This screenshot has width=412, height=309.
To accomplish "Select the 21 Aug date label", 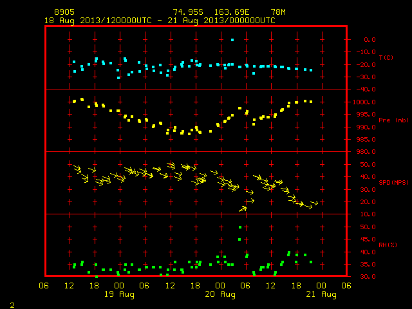I will (x=321, y=294).
